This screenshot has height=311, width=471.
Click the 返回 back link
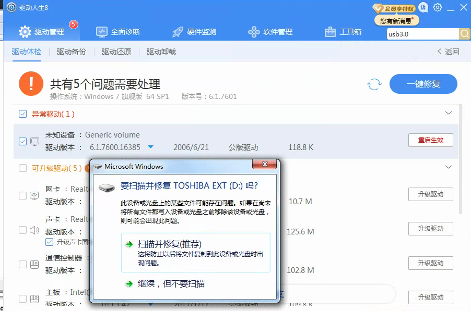(448, 52)
